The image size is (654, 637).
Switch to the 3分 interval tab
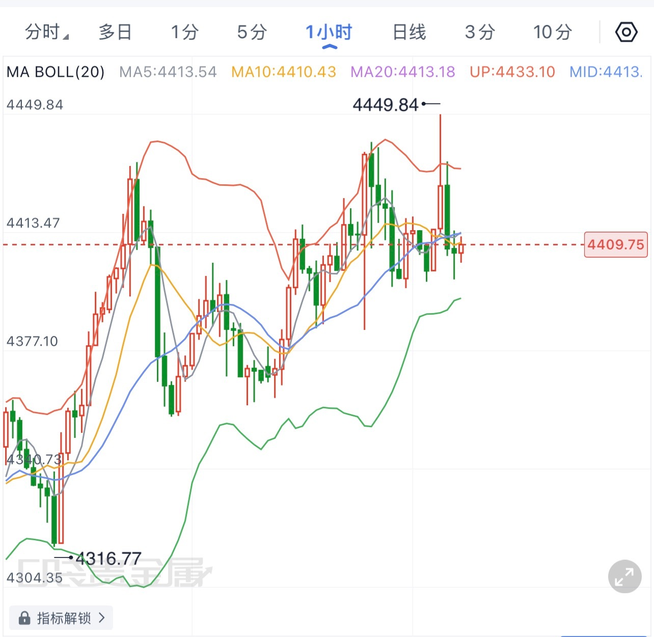point(480,32)
